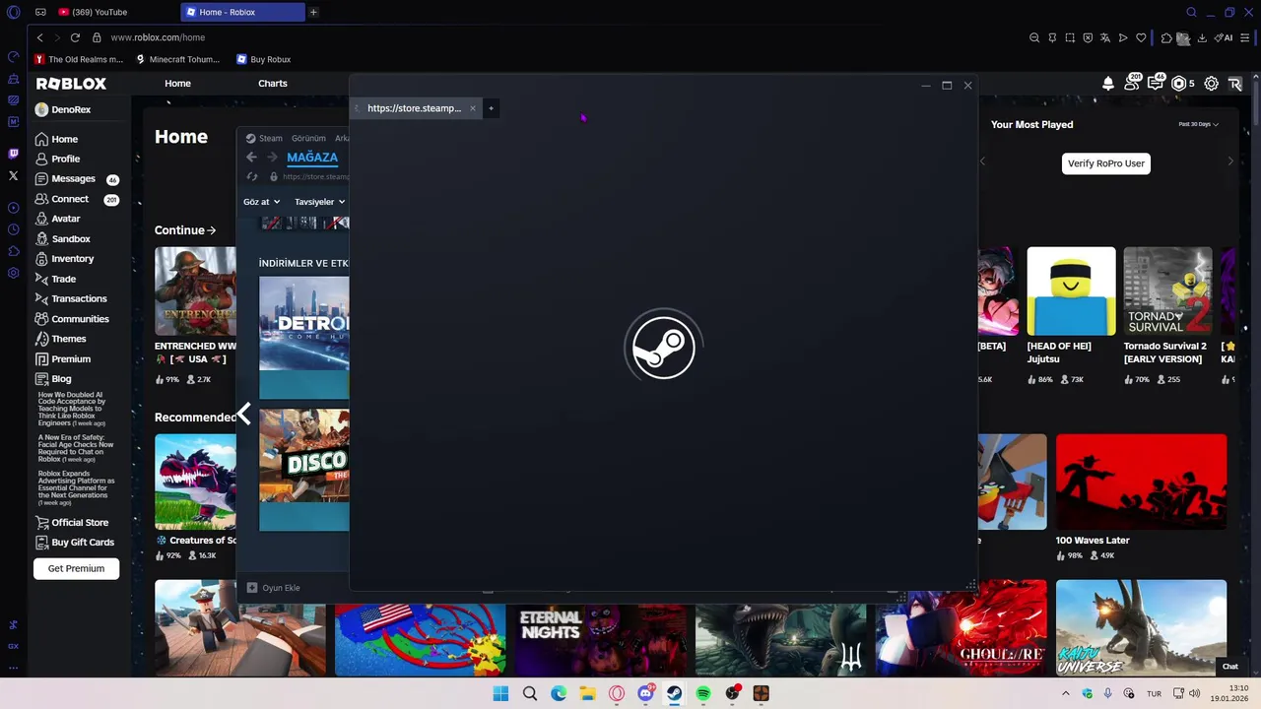1261x709 pixels.
Task: Go back in the Opera browser
Action: [x=39, y=37]
